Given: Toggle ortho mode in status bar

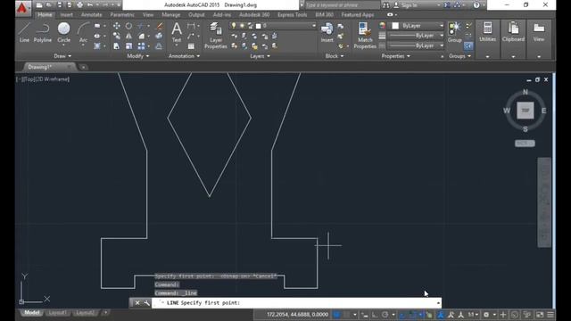Looking at the screenshot, I should (375, 315).
